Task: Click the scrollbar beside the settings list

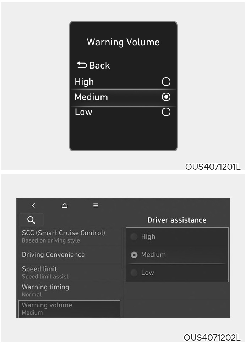Action: (x=122, y=248)
